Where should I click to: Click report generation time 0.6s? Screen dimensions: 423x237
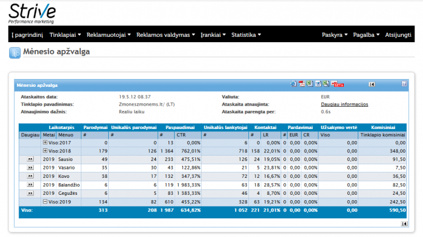click(x=326, y=112)
